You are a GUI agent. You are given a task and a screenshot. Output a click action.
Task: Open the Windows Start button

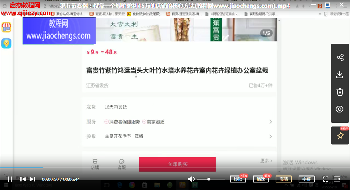tap(6, 185)
